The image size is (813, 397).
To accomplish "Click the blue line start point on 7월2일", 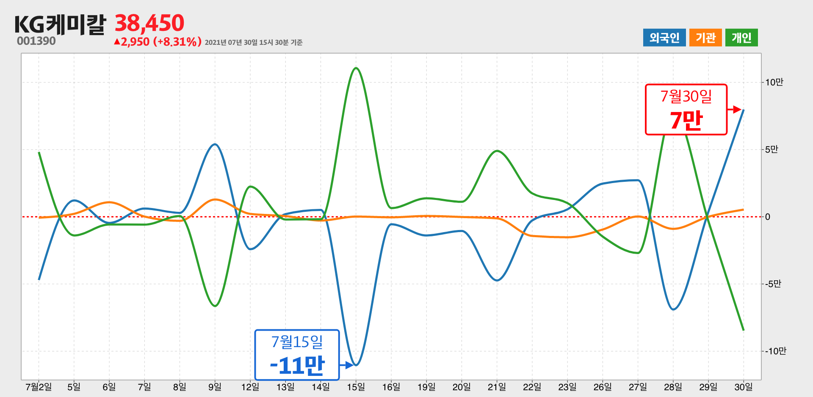I will (x=39, y=279).
